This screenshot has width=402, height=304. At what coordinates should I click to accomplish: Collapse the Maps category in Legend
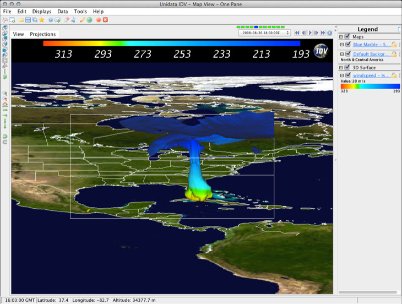341,37
